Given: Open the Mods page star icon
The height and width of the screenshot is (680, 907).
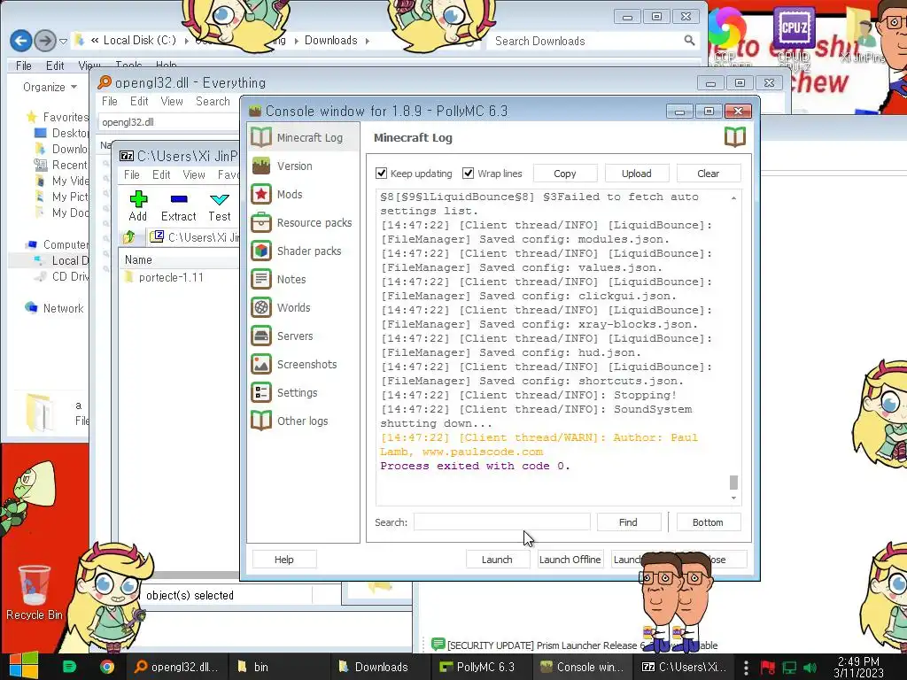Looking at the screenshot, I should (261, 194).
